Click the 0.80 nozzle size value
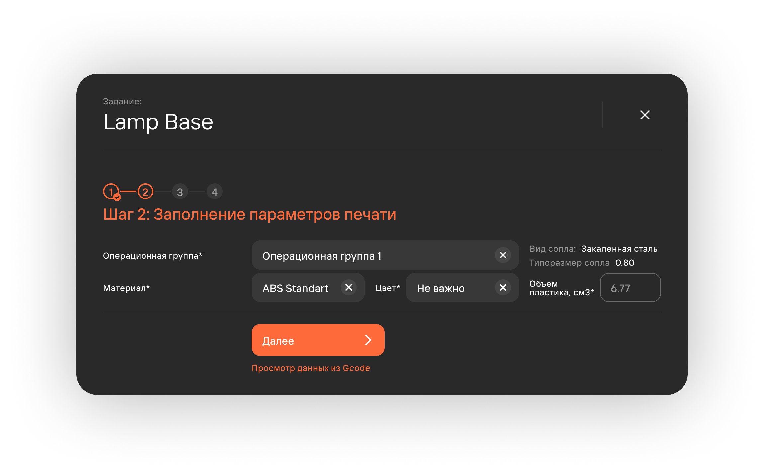 pos(625,263)
